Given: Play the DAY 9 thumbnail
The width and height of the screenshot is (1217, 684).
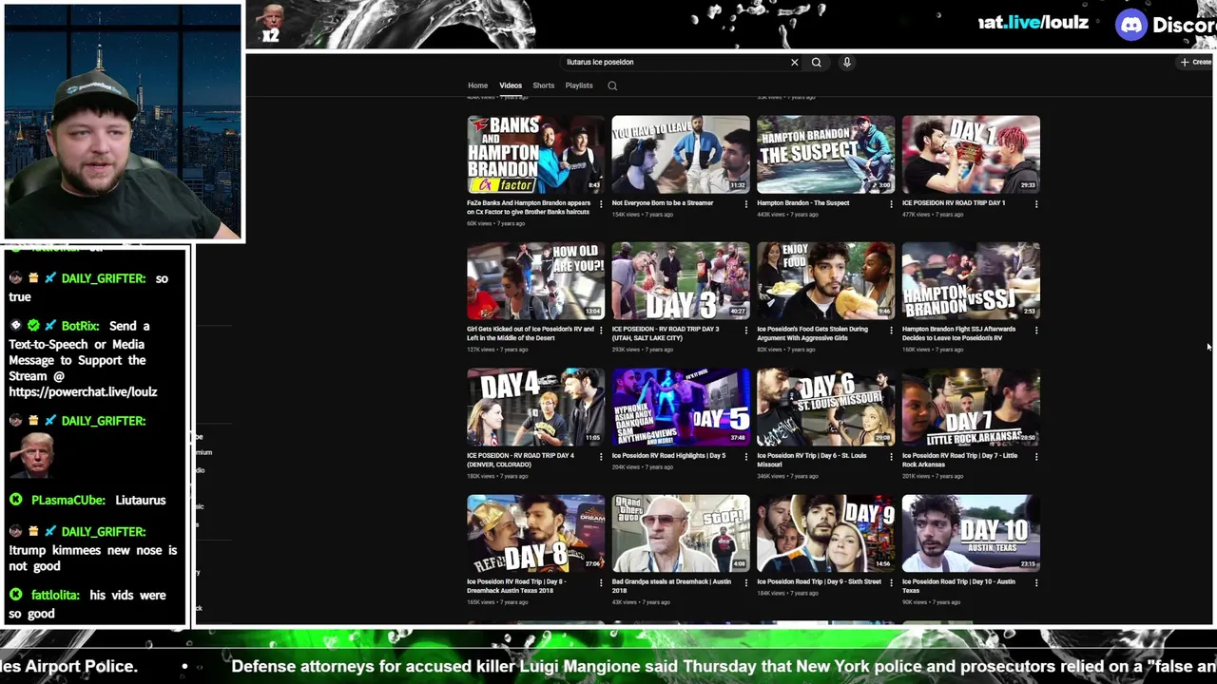Looking at the screenshot, I should (x=825, y=534).
